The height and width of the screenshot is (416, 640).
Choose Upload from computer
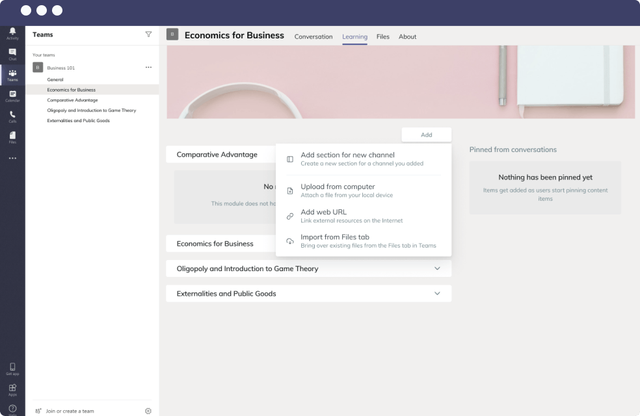click(364, 191)
